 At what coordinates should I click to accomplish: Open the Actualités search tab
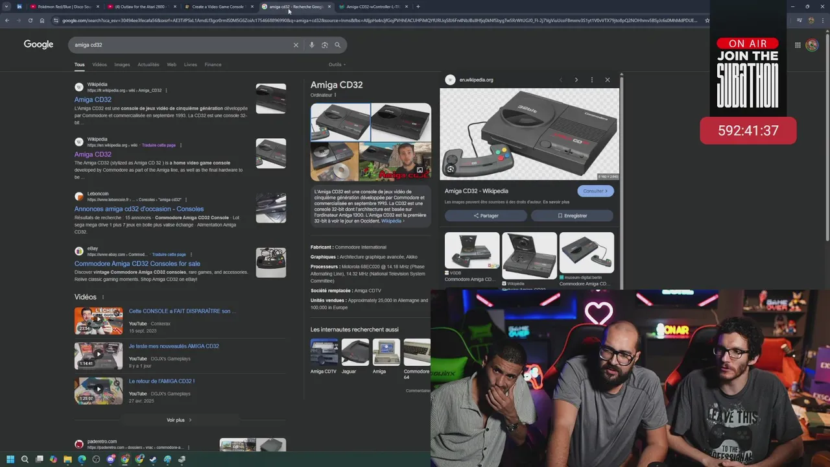(x=148, y=64)
